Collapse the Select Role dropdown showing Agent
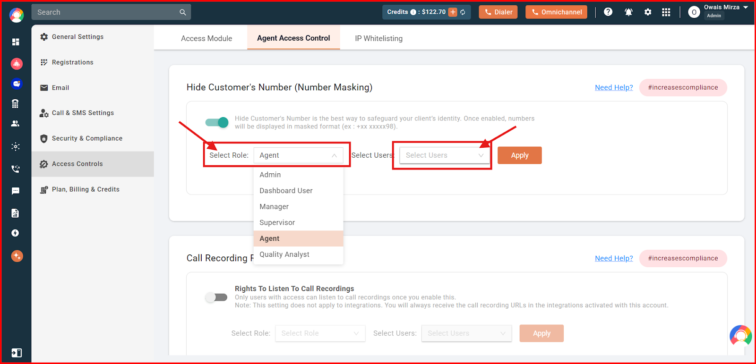Viewport: 756px width, 364px height. click(x=298, y=155)
